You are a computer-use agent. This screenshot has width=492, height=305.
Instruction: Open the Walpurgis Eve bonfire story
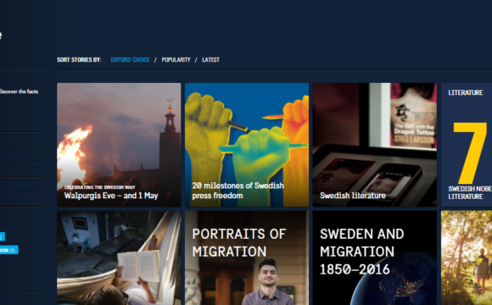pyautogui.click(x=119, y=145)
